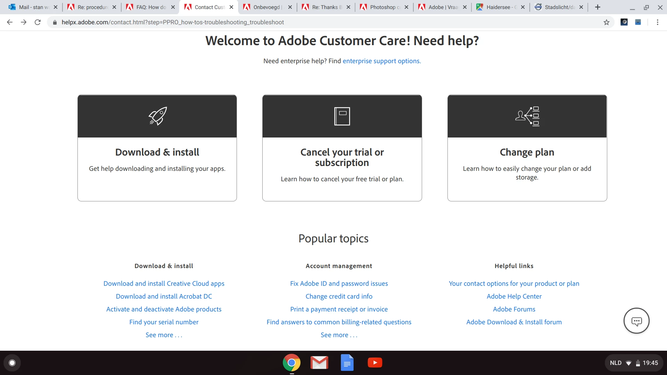
Task: Bookmark this page with the star icon
Action: click(607, 22)
